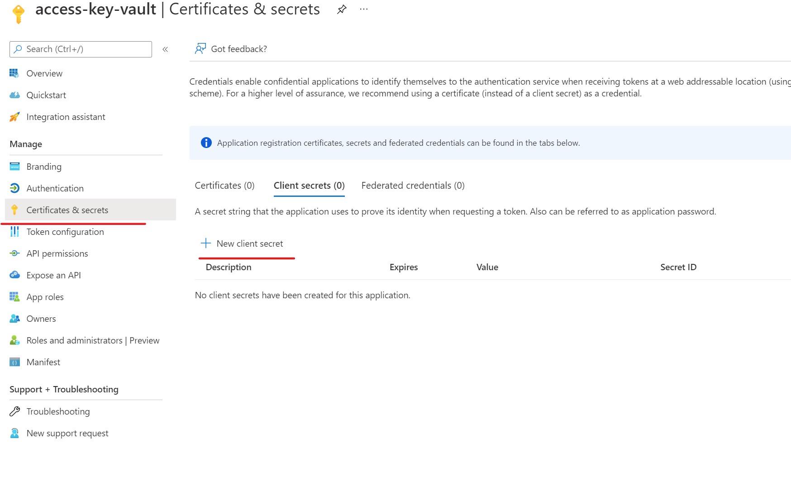Click 'No client secrets have been created' message
This screenshot has height=482, width=791.
[302, 295]
